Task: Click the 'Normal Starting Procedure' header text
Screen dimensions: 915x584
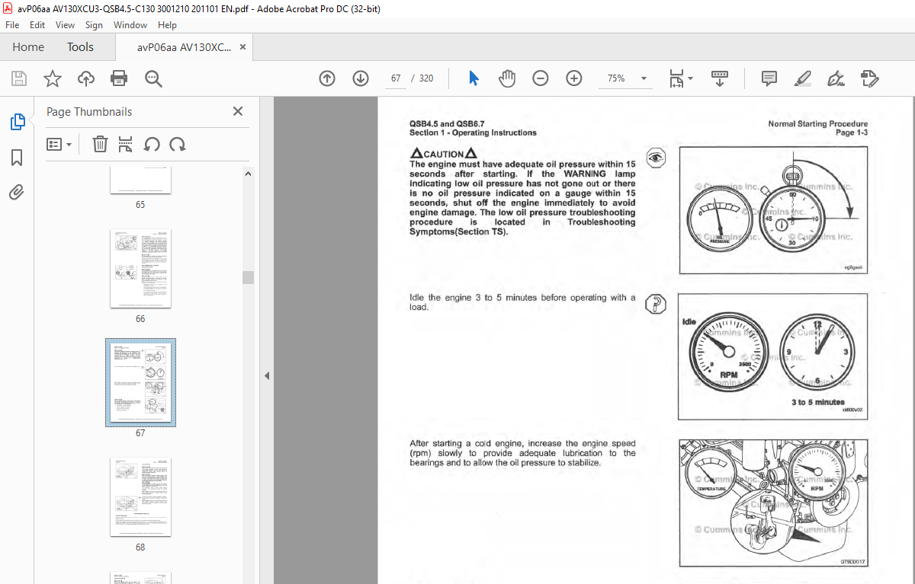Action: [817, 124]
